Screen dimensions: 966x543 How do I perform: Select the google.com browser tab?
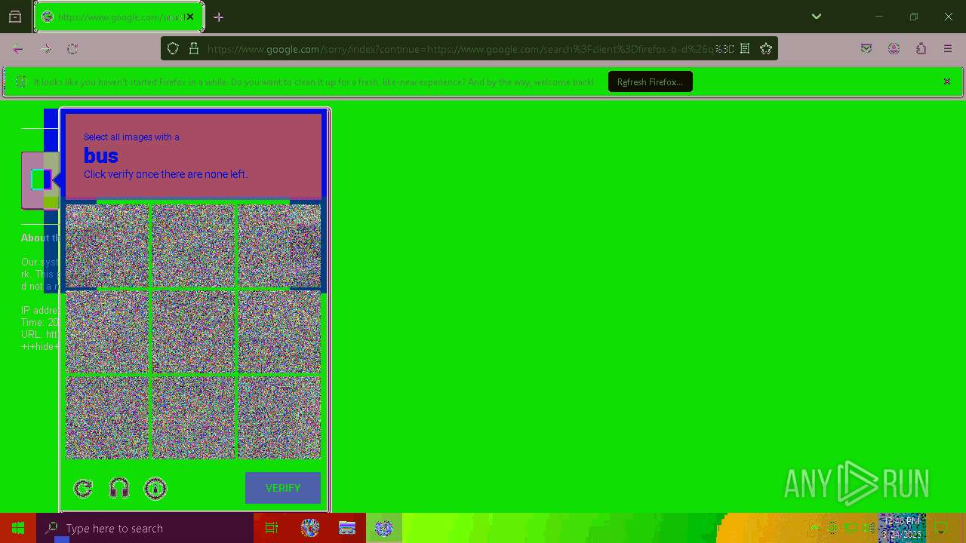click(x=118, y=17)
